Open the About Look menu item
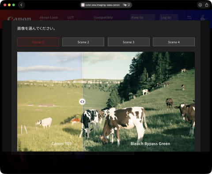The height and width of the screenshot is (174, 212). click(49, 18)
